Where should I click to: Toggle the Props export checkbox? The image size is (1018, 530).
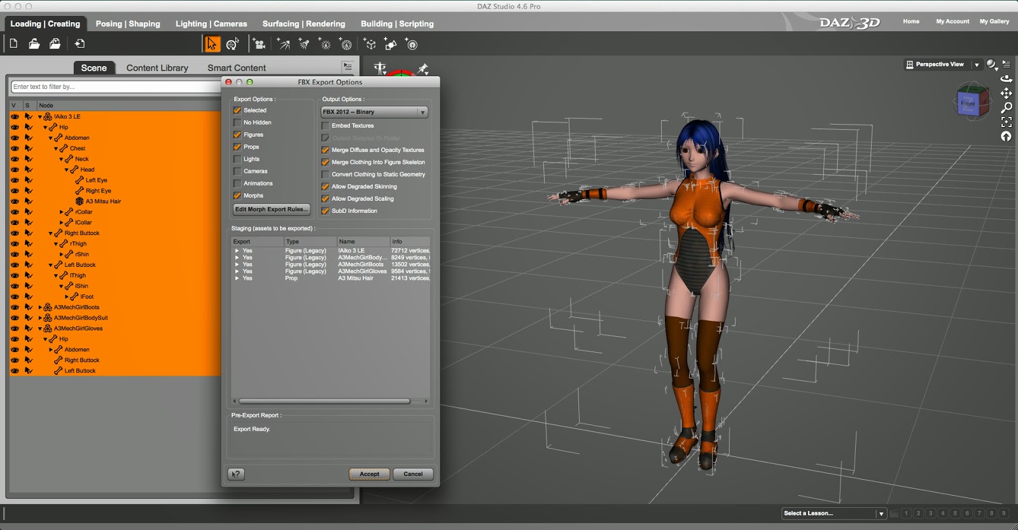click(x=237, y=147)
